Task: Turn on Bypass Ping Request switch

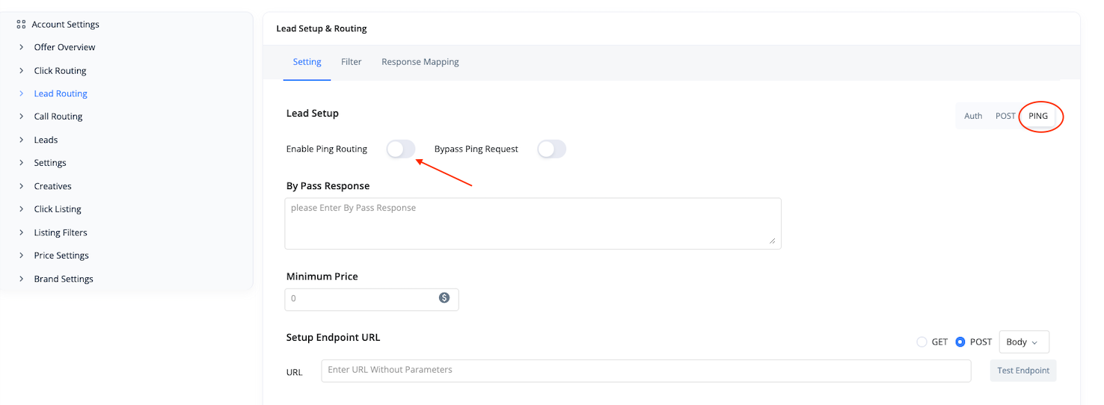Action: click(551, 149)
